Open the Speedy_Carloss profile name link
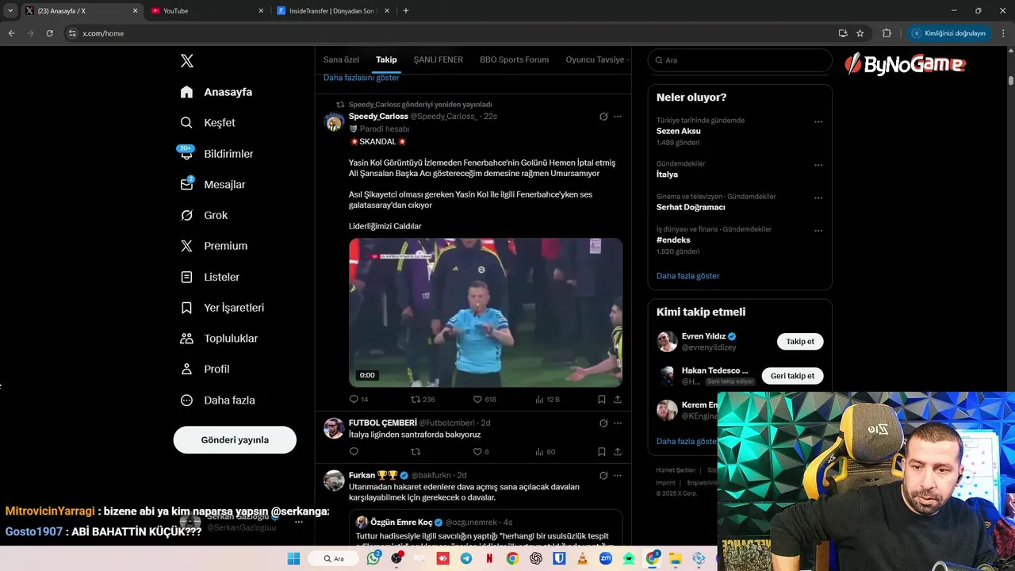The height and width of the screenshot is (571, 1015). click(x=378, y=117)
